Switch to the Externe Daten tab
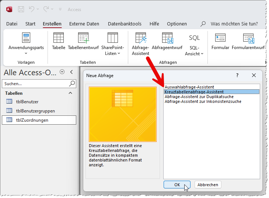The height and width of the screenshot is (198, 269). (84, 24)
